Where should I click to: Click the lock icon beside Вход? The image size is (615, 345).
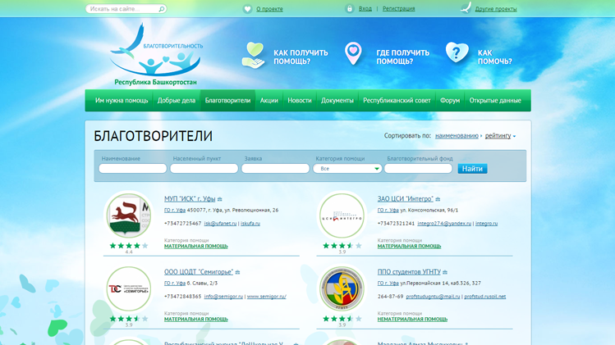point(349,9)
